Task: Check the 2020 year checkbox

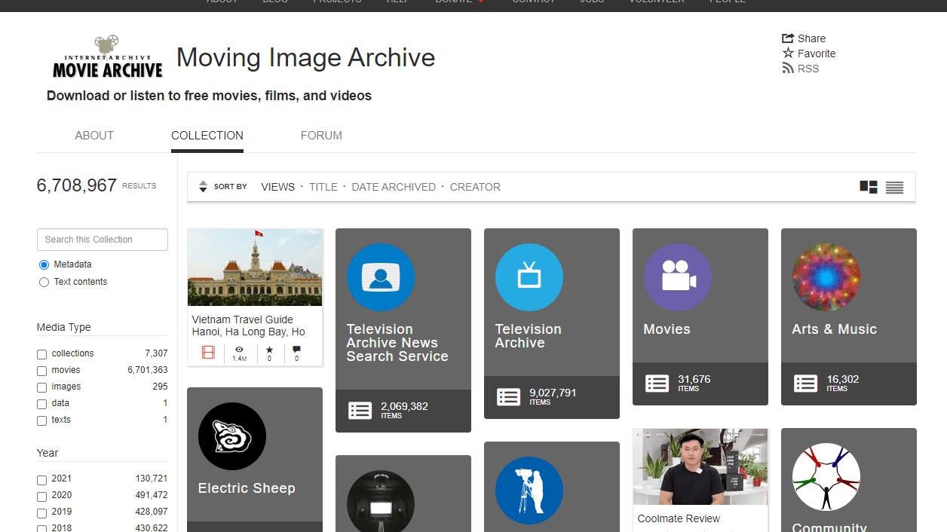Action: (41, 497)
